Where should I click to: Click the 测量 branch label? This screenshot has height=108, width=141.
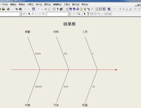27,32
